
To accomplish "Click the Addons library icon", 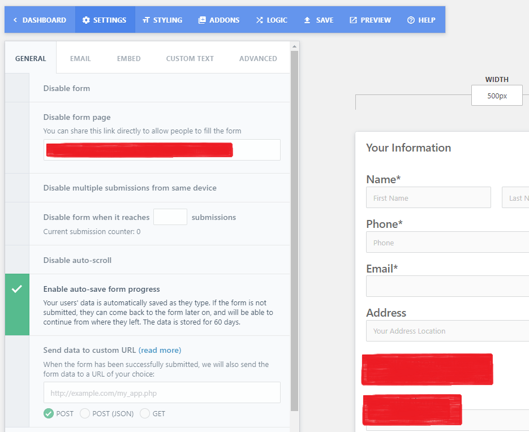I will (x=202, y=20).
